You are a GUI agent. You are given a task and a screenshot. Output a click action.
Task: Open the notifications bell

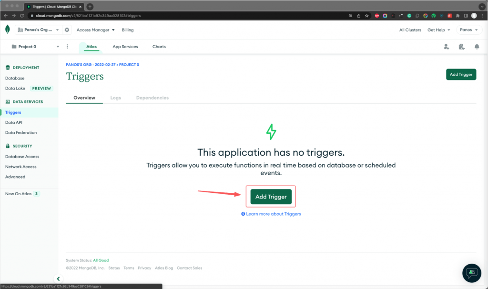(x=477, y=47)
